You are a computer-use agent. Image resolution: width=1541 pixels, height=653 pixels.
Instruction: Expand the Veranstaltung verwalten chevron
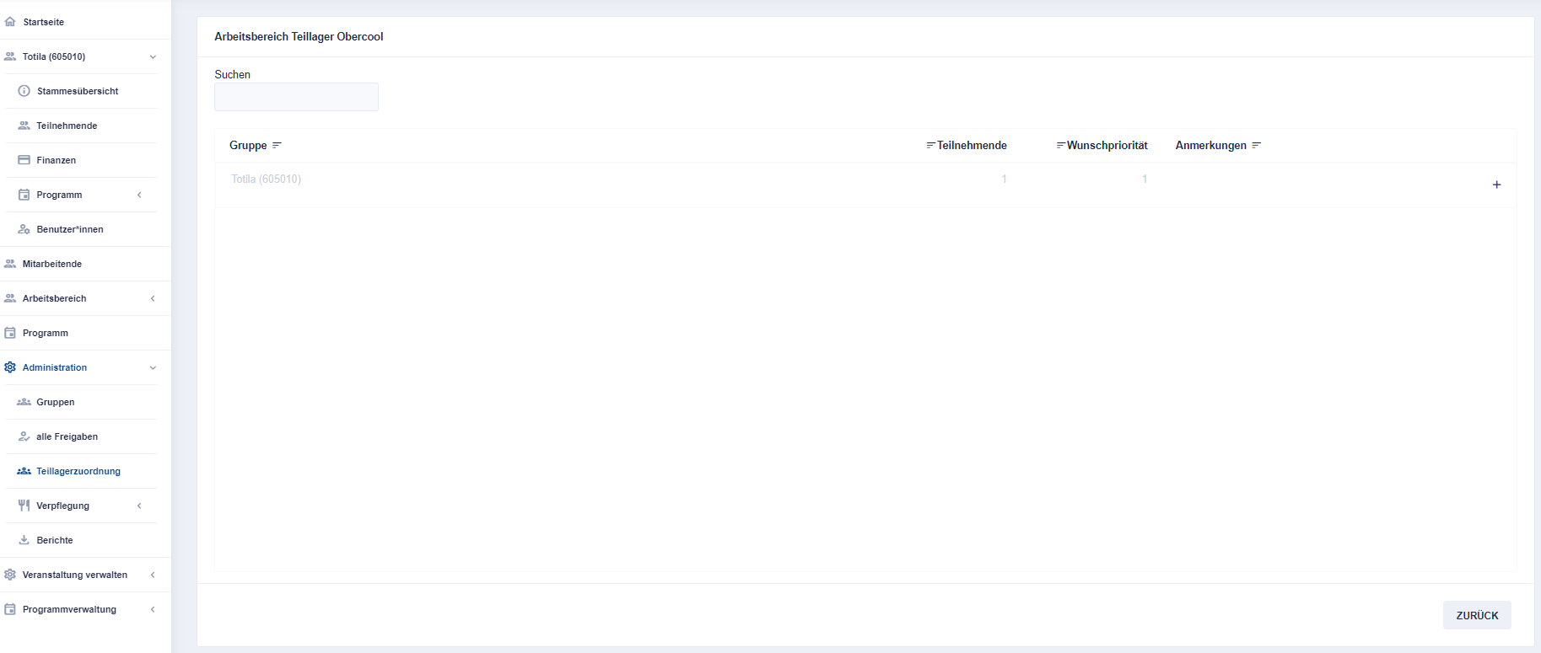point(153,575)
